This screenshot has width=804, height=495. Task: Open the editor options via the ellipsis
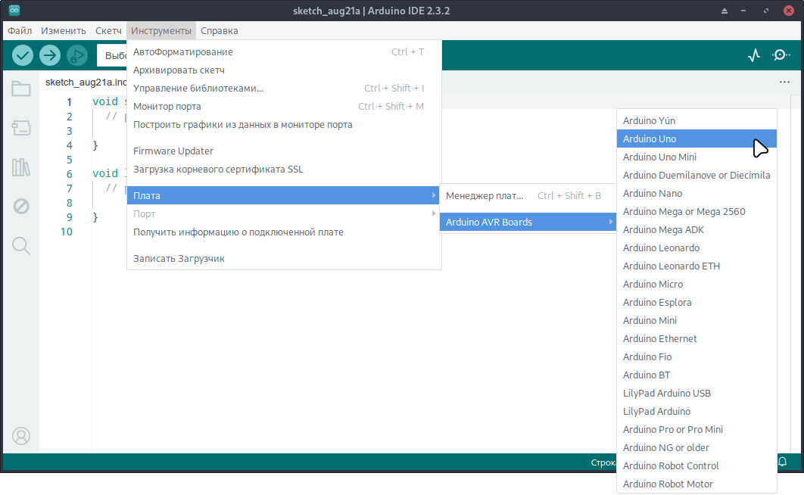coord(784,82)
